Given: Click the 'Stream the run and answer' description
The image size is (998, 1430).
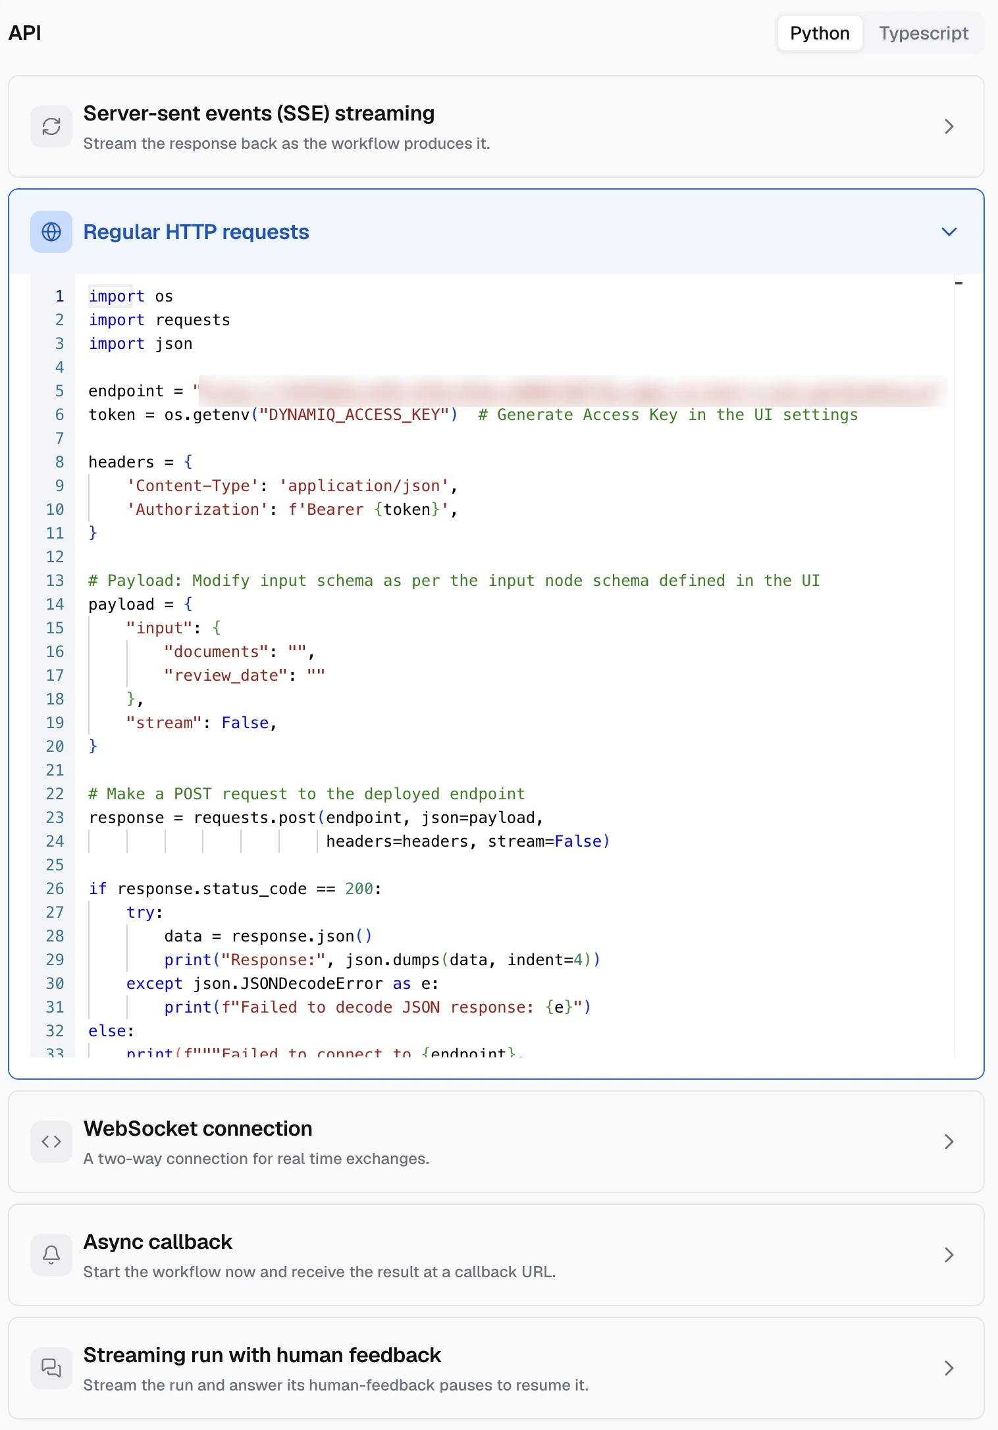Looking at the screenshot, I should click(x=336, y=1385).
